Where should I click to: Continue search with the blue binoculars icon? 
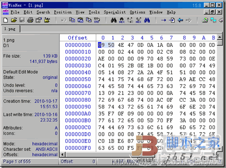[147, 20]
